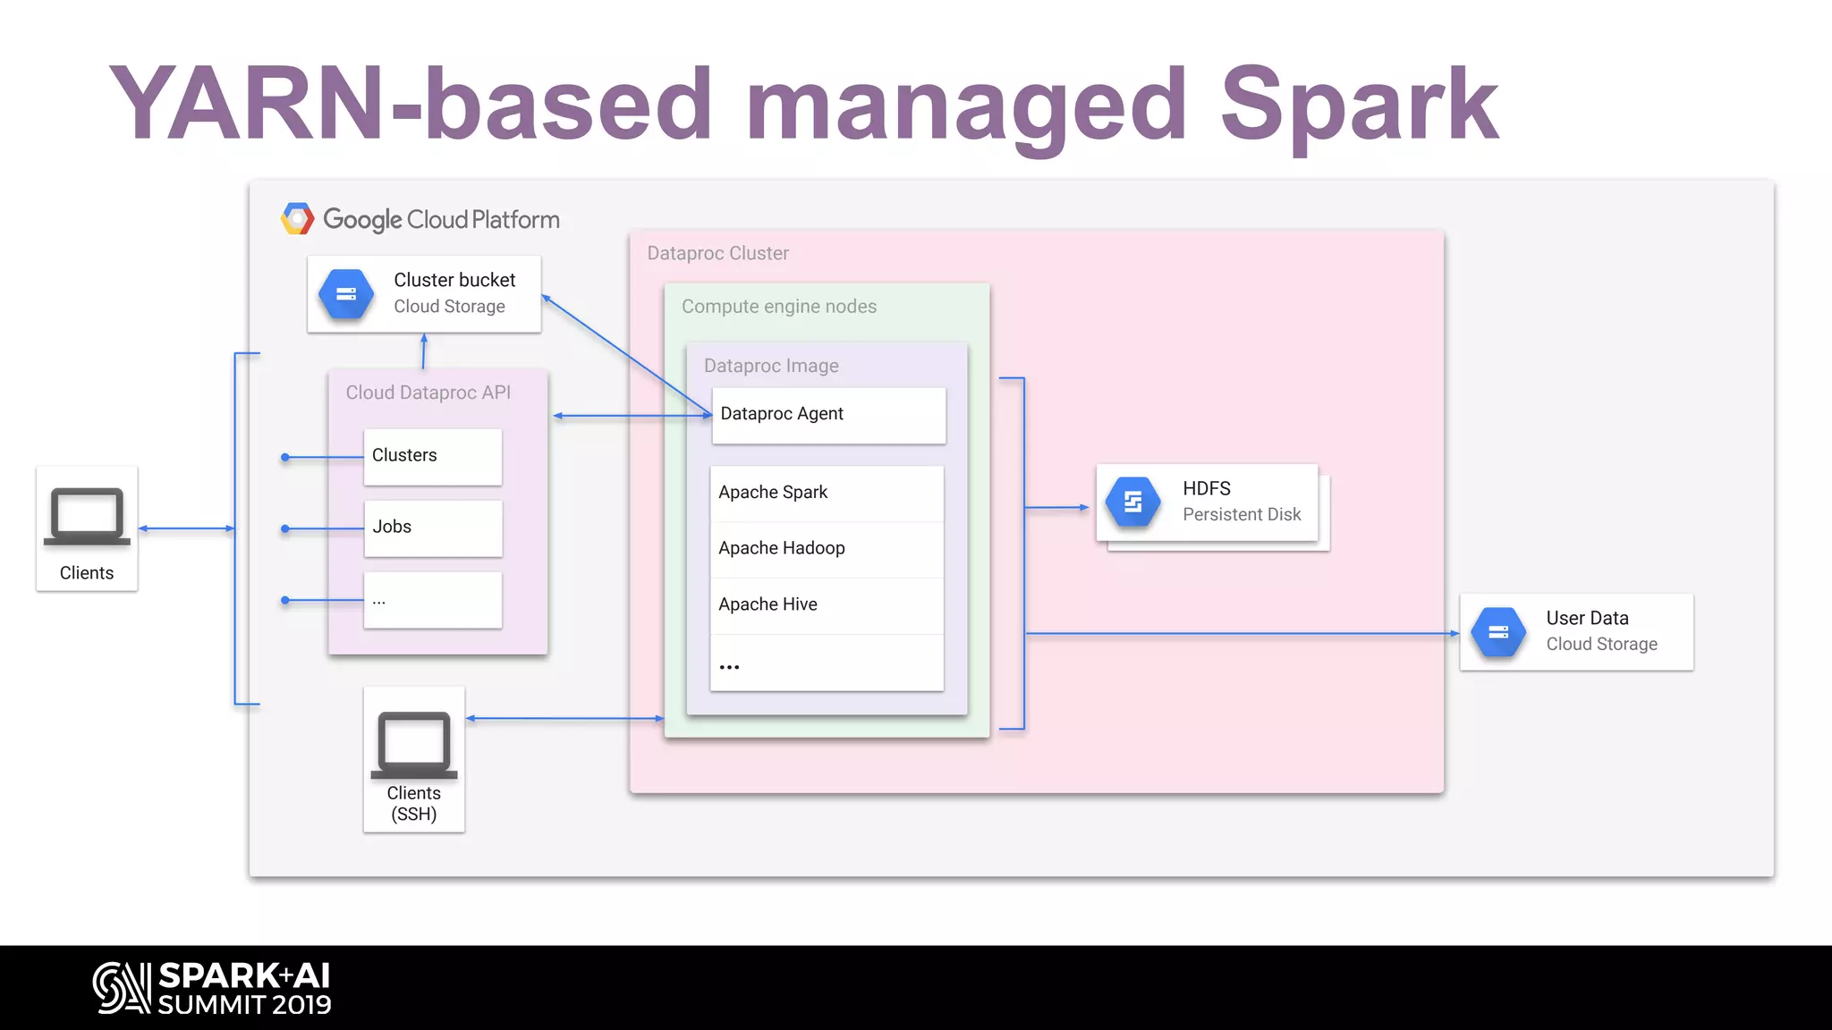
Task: Select the Apache Hive entry
Action: (x=827, y=605)
